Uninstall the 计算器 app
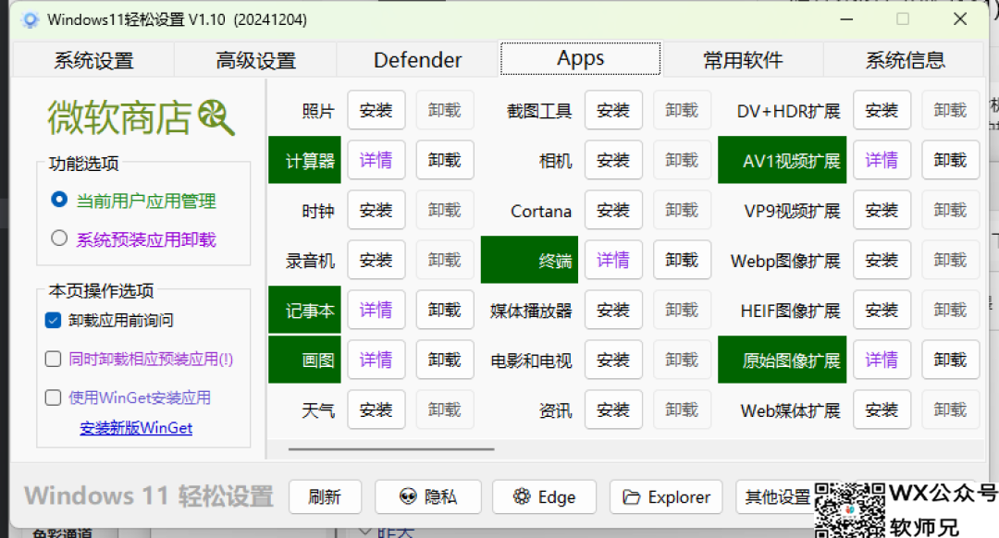The width and height of the screenshot is (999, 538). (445, 160)
